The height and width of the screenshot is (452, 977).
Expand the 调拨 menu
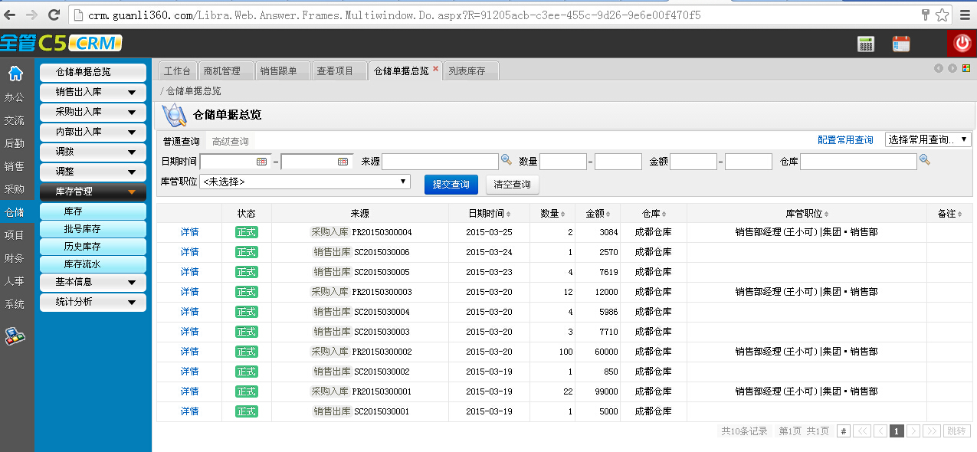click(93, 152)
